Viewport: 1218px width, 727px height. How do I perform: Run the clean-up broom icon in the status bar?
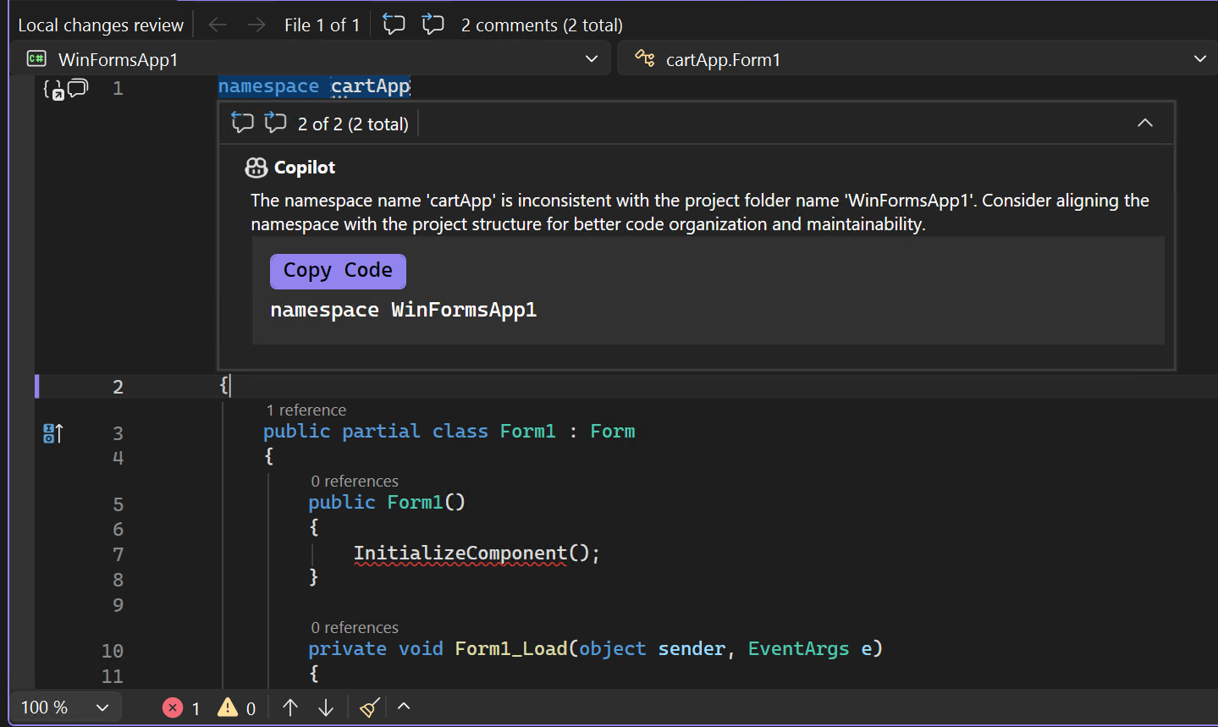368,708
